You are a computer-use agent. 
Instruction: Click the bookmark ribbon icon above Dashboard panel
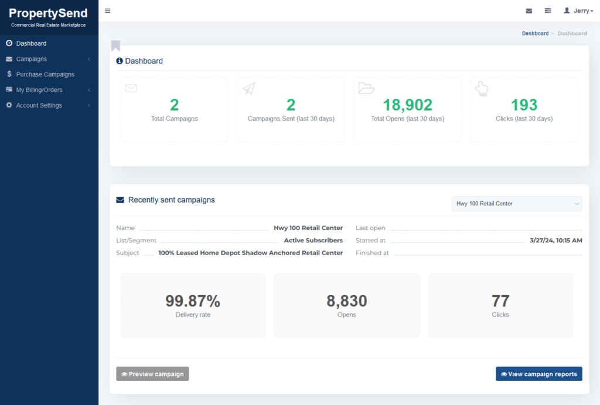coord(115,45)
